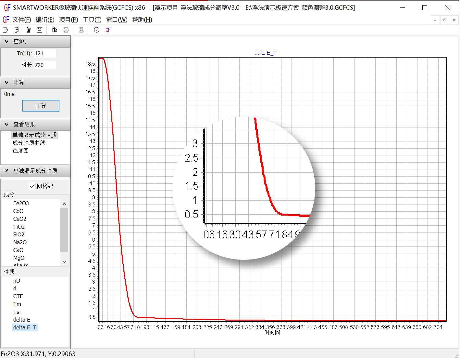
Task: Click the open project toolbar icon
Action: (x=28, y=30)
